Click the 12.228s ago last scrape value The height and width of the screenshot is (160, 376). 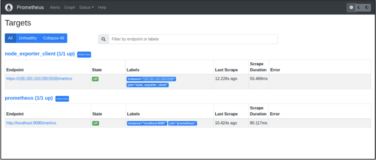226,79
